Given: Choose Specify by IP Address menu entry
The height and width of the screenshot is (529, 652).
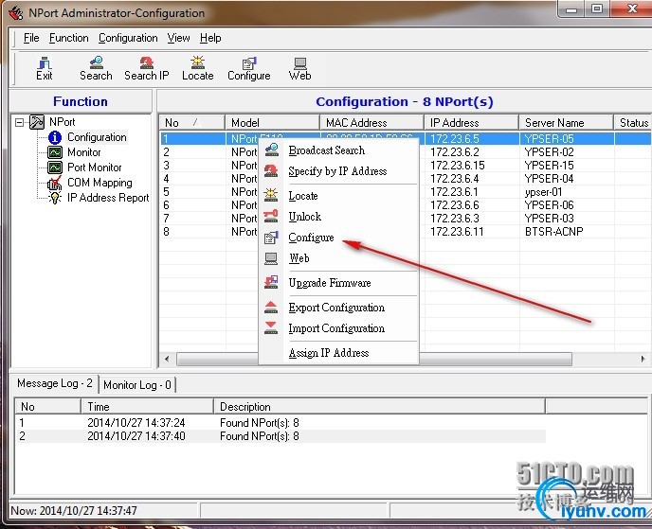Looking at the screenshot, I should (x=337, y=171).
